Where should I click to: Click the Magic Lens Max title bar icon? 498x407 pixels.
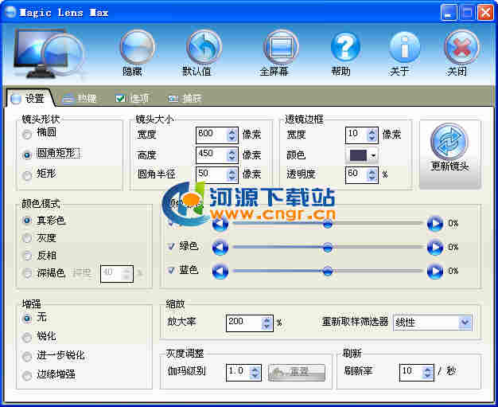[x=10, y=12]
